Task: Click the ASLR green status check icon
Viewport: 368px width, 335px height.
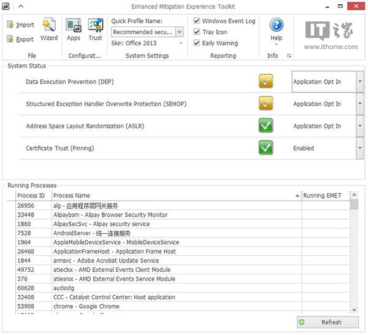Action: pyautogui.click(x=266, y=125)
